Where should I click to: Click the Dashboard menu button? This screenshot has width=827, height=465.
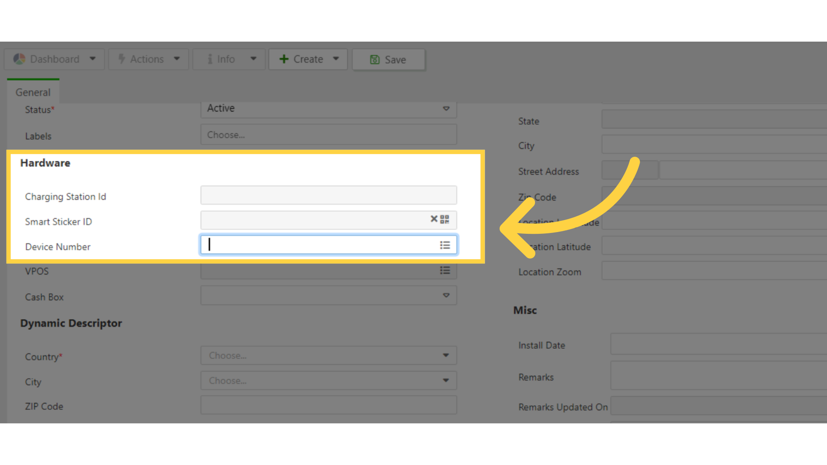pyautogui.click(x=54, y=59)
